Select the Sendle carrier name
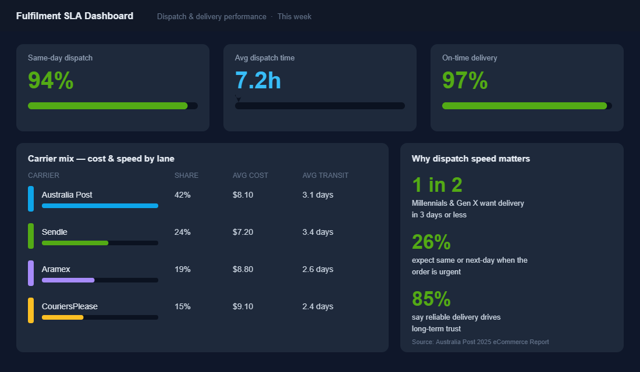 tap(54, 232)
